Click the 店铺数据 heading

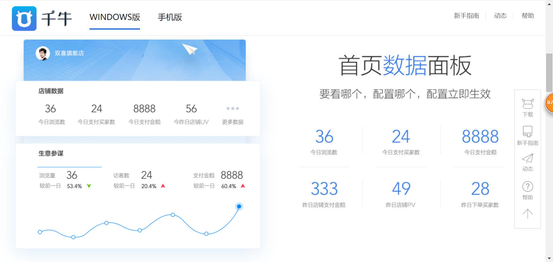click(x=51, y=91)
